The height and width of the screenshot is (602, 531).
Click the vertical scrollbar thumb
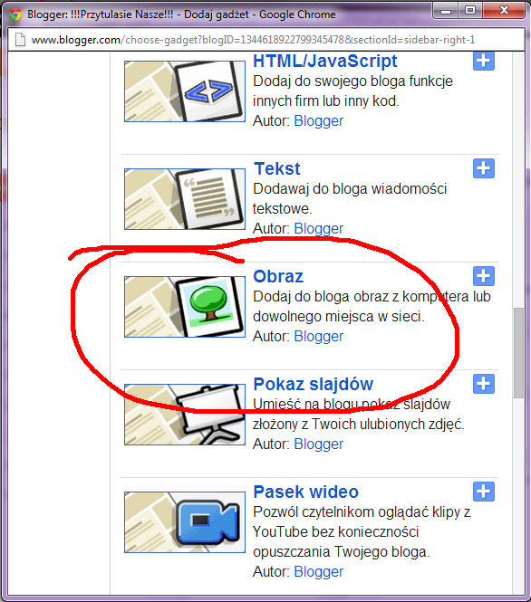pos(518,352)
